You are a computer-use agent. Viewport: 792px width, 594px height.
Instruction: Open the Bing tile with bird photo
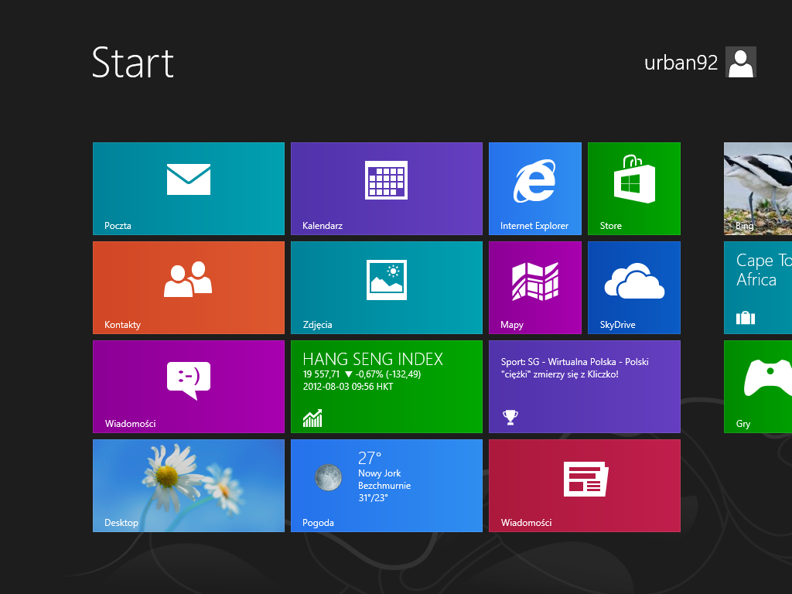click(758, 188)
